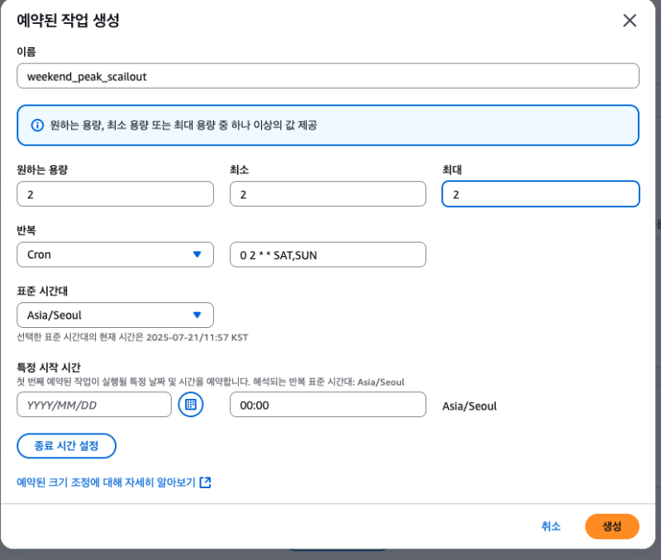Click the external link icon beside 자세히 알아보기
661x560 pixels.
pos(206,482)
